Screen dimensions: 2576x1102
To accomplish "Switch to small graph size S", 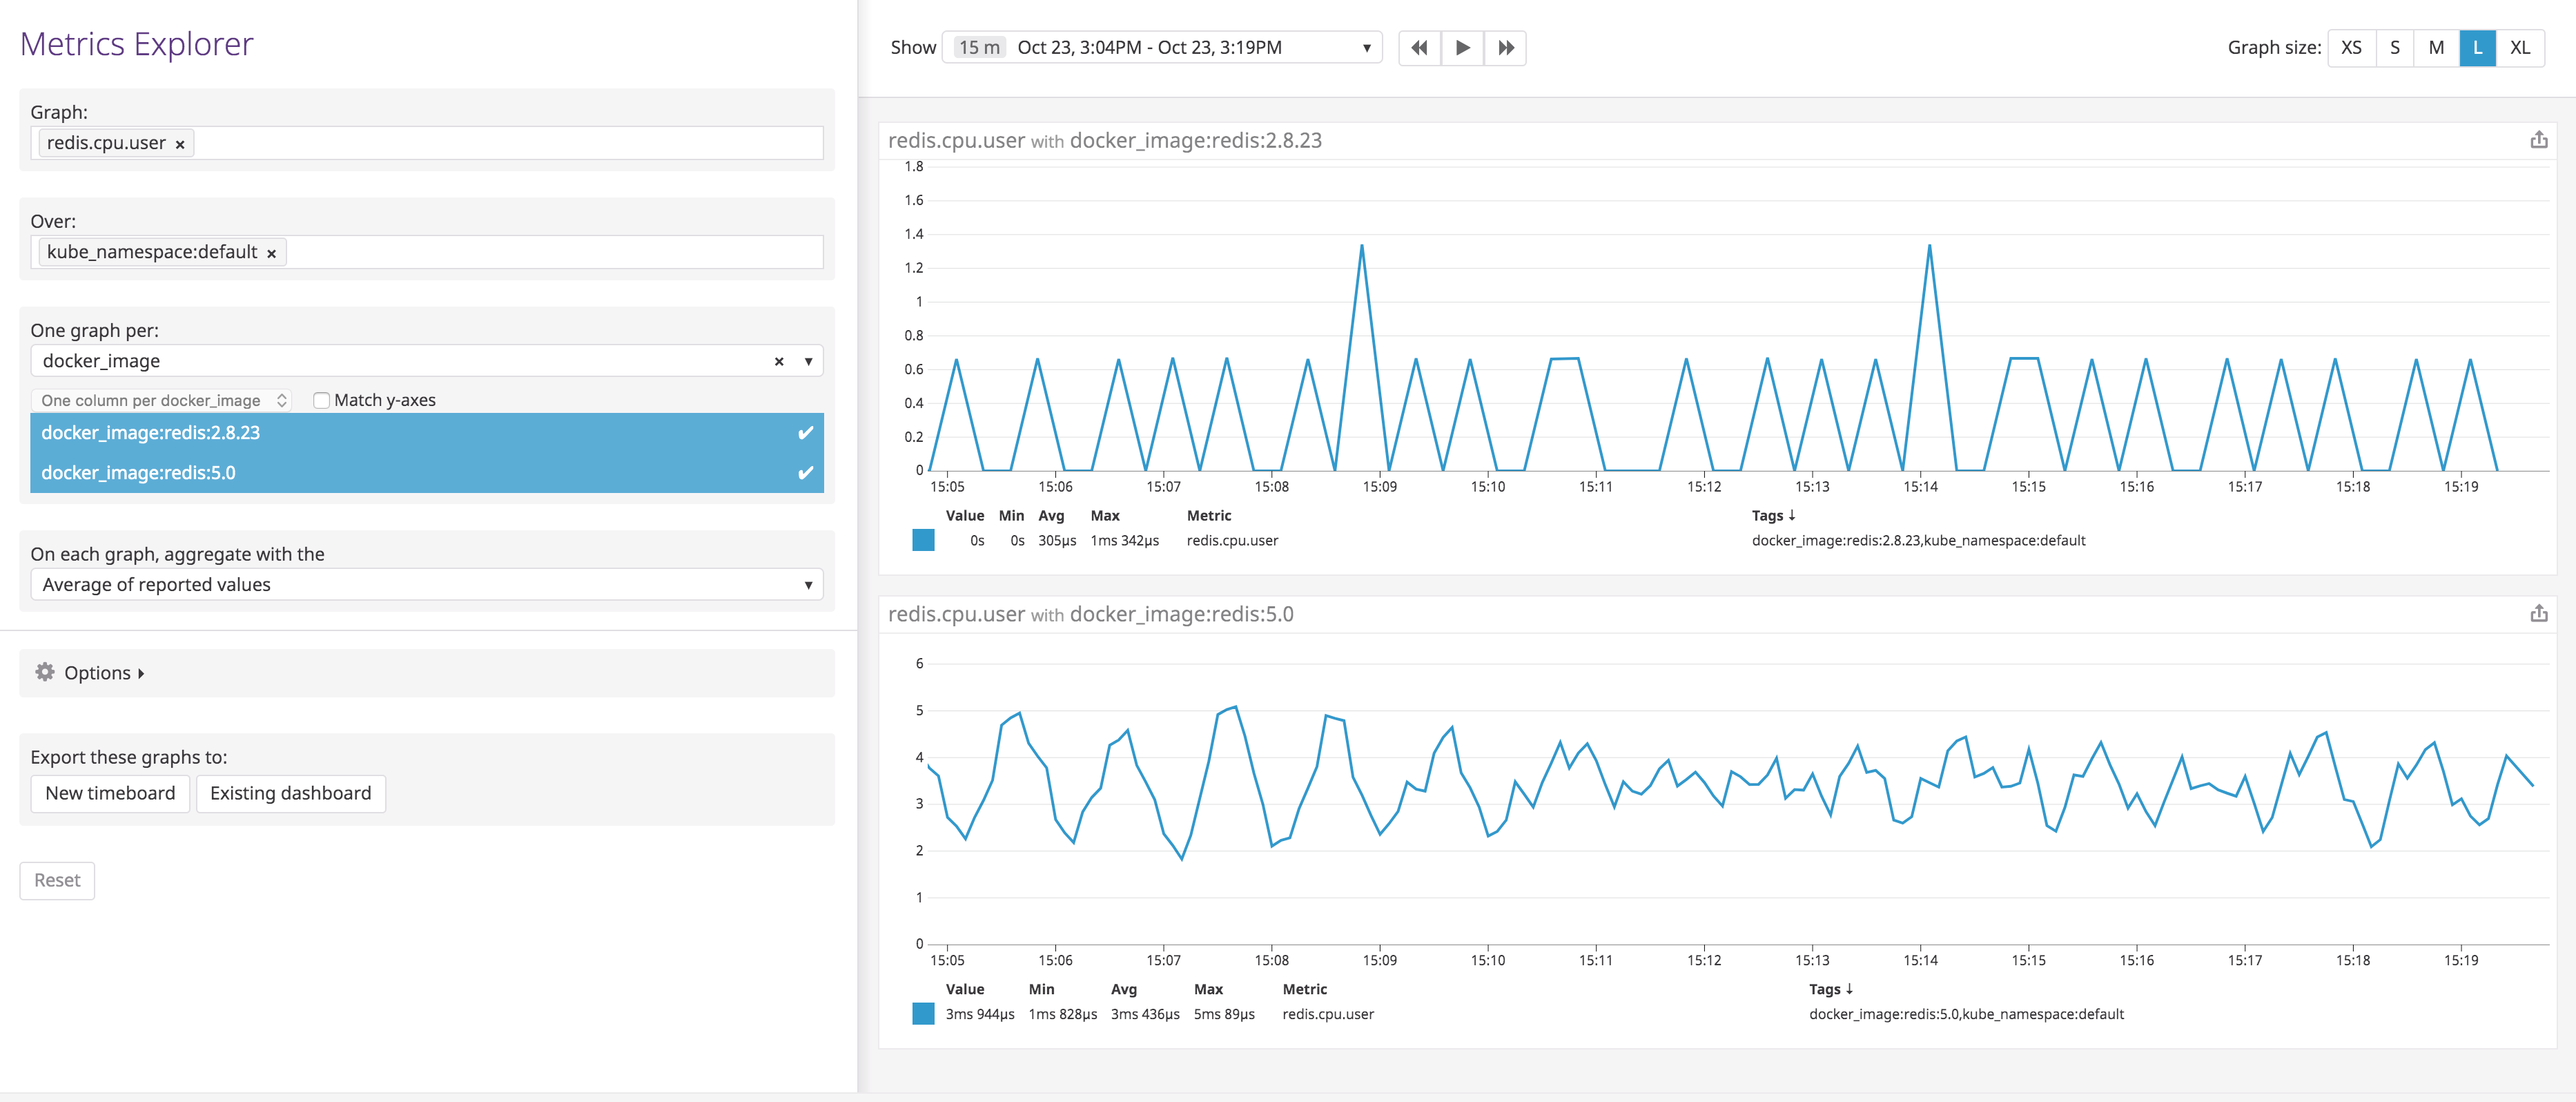I will point(2394,47).
